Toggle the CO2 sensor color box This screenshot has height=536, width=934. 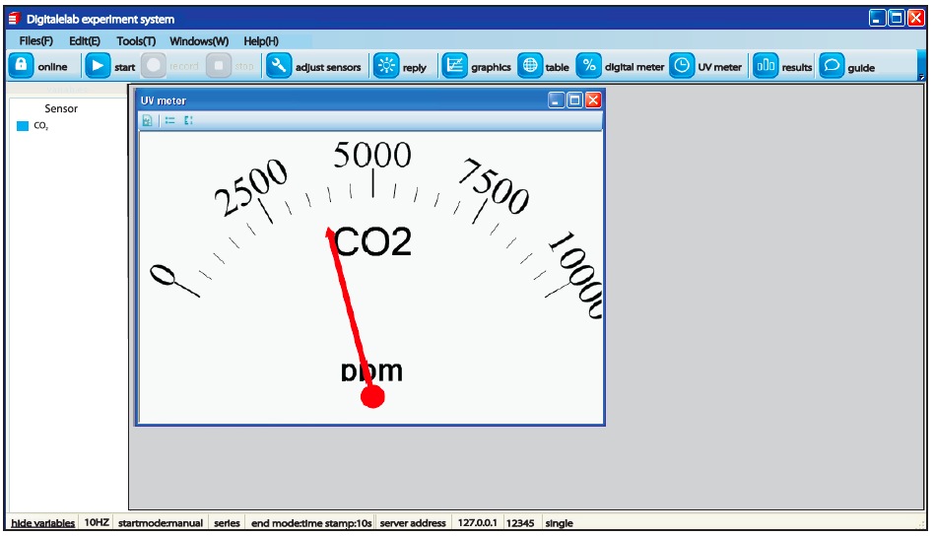point(23,126)
